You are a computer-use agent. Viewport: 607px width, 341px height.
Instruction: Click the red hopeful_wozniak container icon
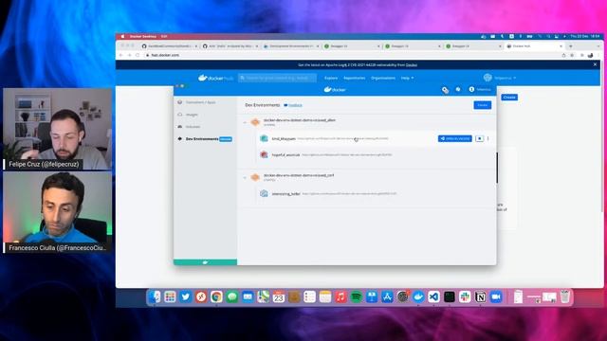(x=264, y=154)
